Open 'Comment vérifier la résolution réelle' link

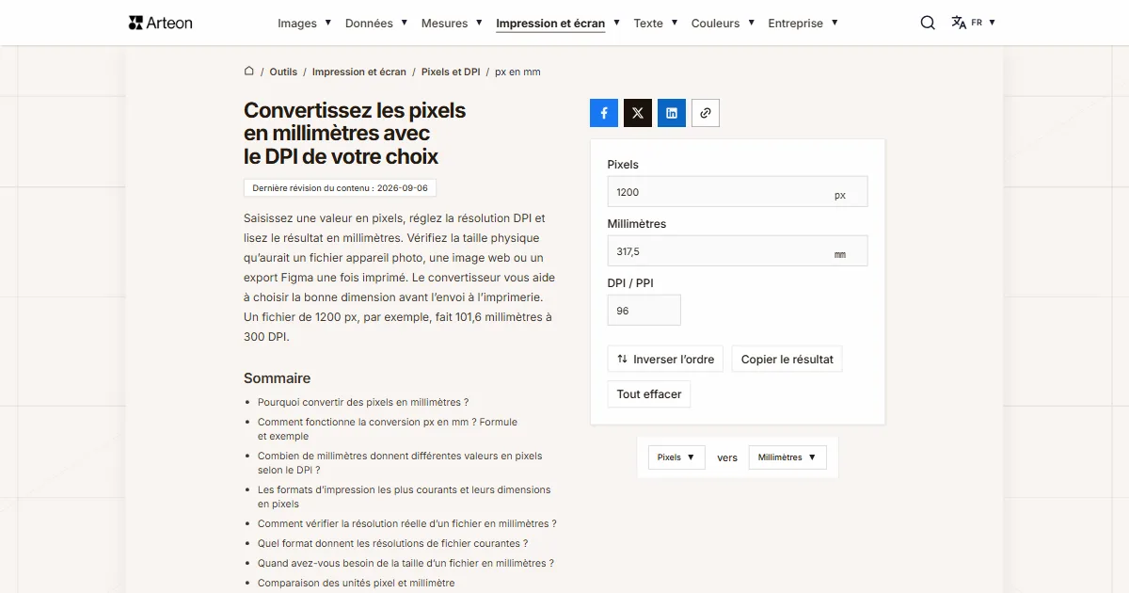tap(407, 523)
